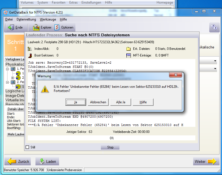The width and height of the screenshot is (222, 175).
Task: Collapse the 2. Festplatte tree node
Action: [7, 82]
